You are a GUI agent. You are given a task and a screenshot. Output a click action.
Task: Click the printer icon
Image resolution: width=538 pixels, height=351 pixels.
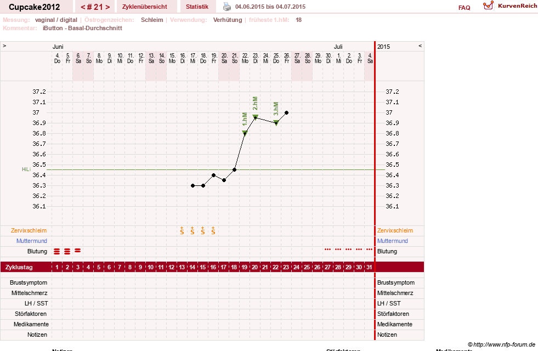pyautogui.click(x=227, y=7)
